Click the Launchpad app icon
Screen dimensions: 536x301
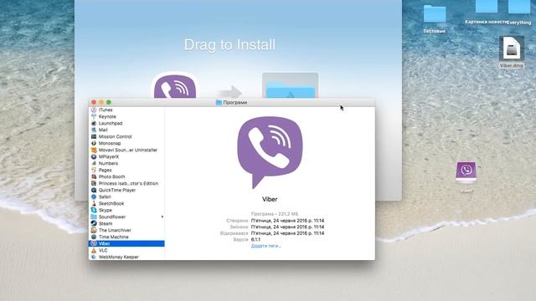[x=94, y=123]
